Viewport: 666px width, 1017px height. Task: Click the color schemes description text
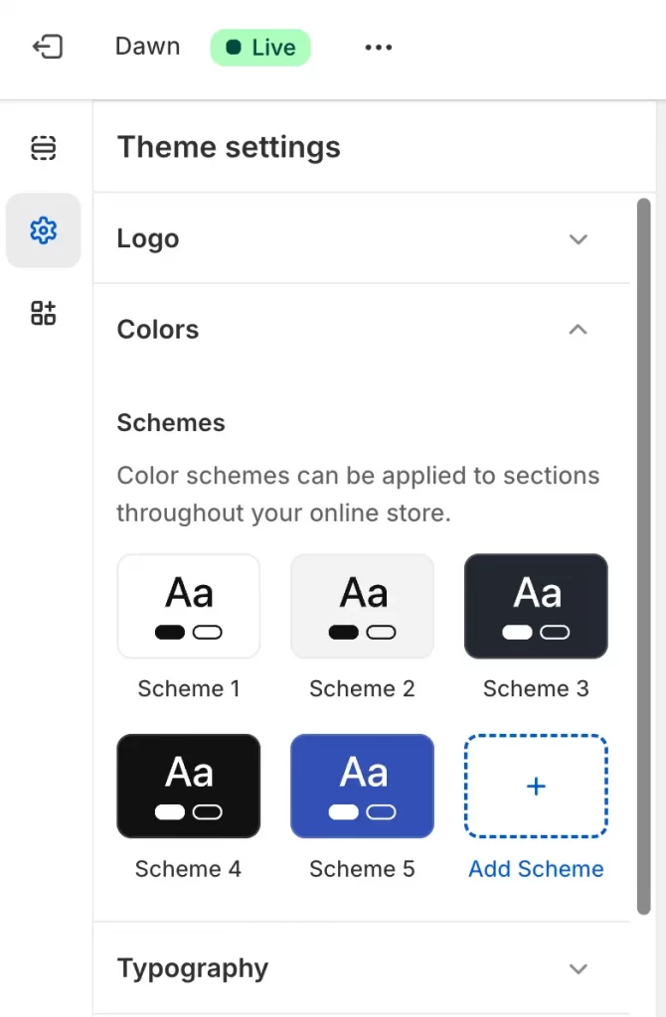[x=358, y=495]
